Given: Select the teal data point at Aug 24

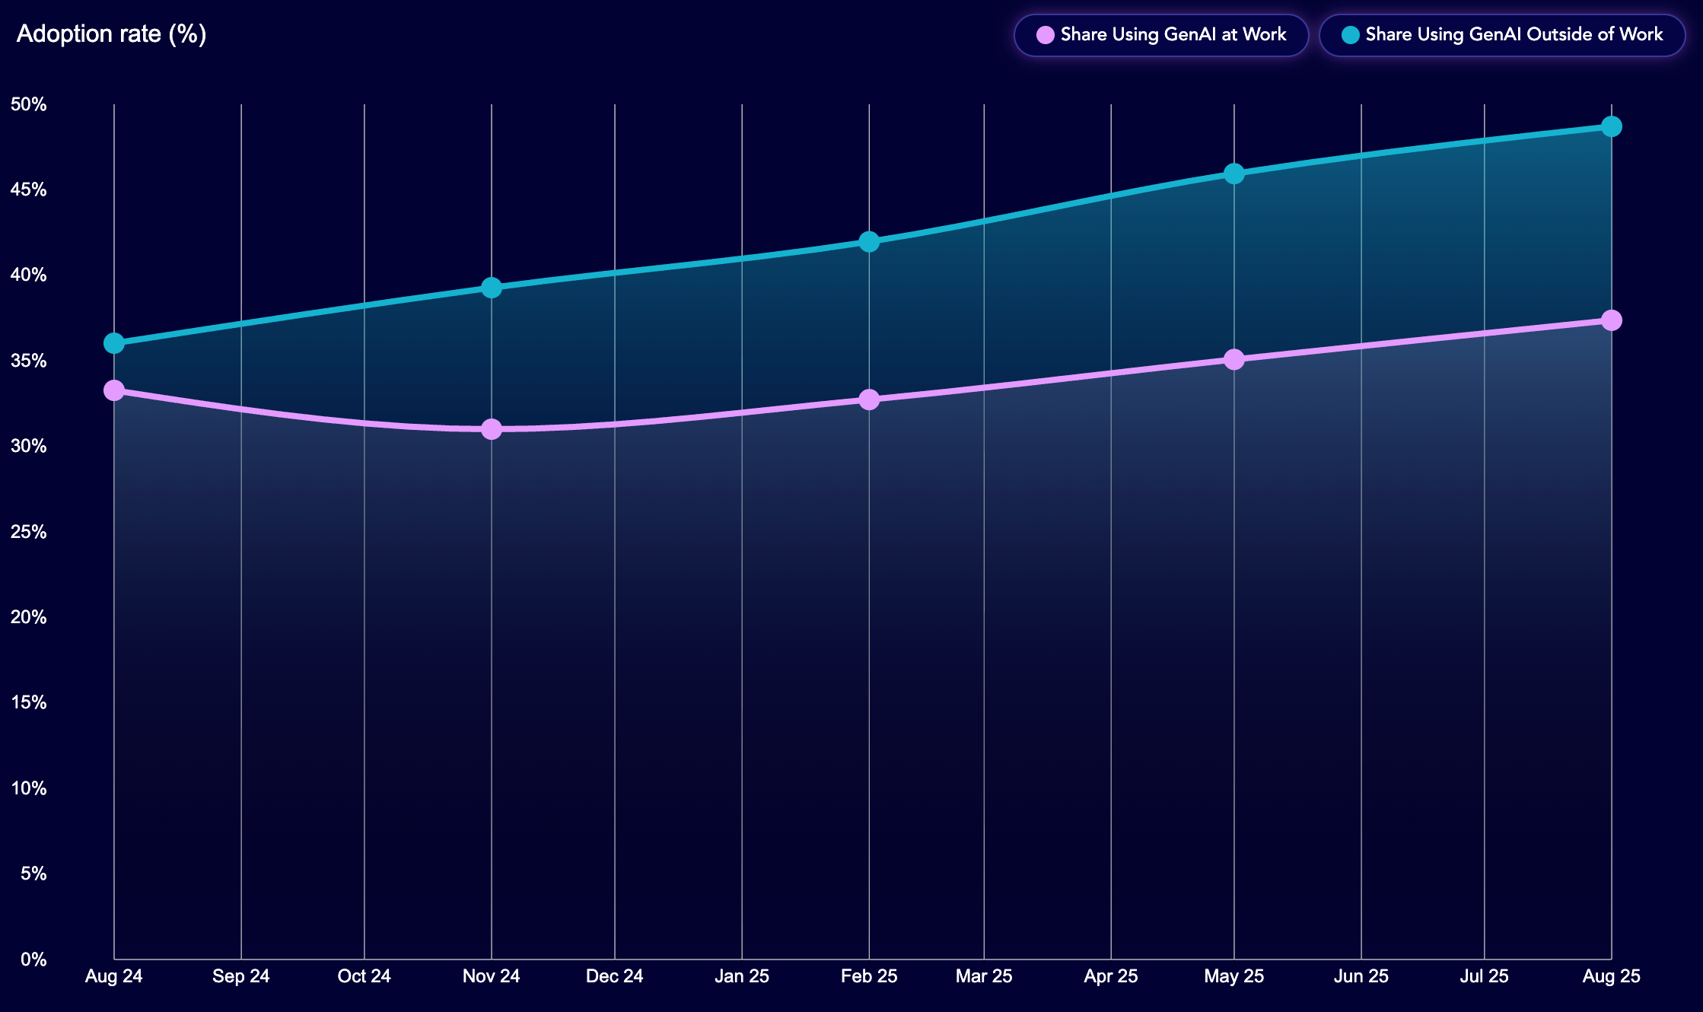Looking at the screenshot, I should 114,343.
